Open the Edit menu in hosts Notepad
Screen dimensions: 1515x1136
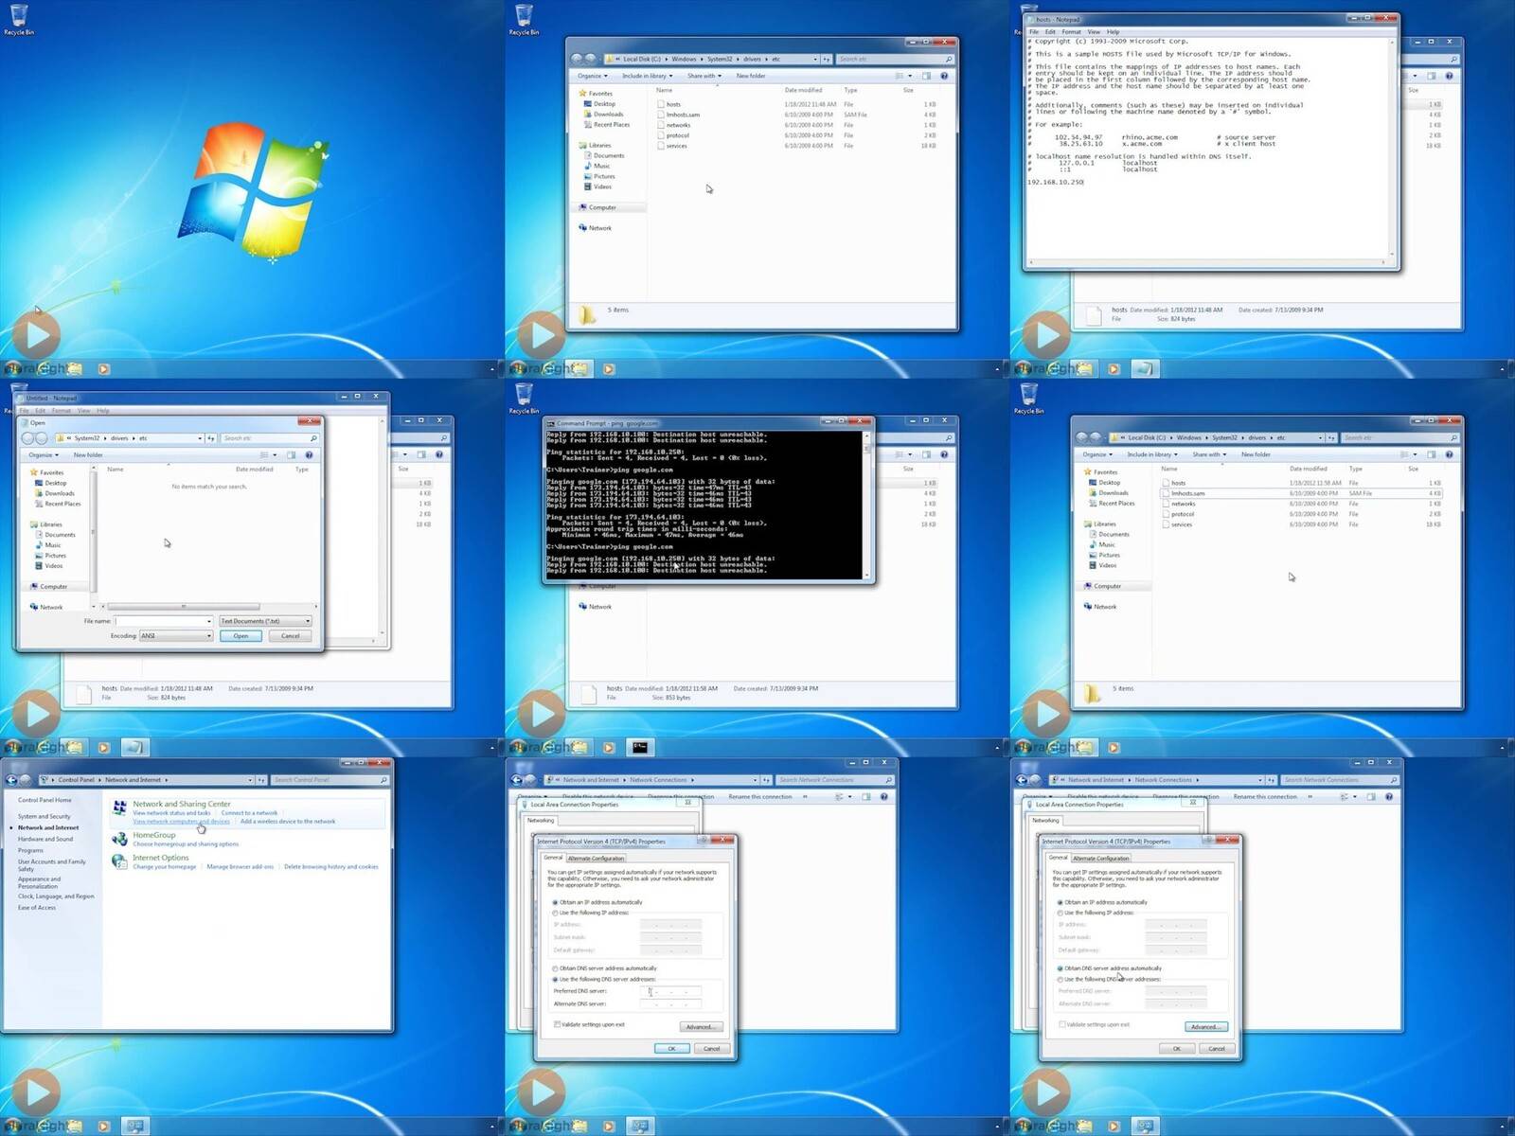[1050, 31]
